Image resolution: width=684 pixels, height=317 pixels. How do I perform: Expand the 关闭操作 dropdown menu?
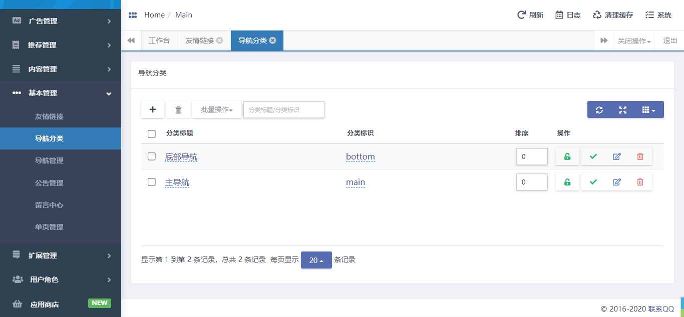point(634,41)
